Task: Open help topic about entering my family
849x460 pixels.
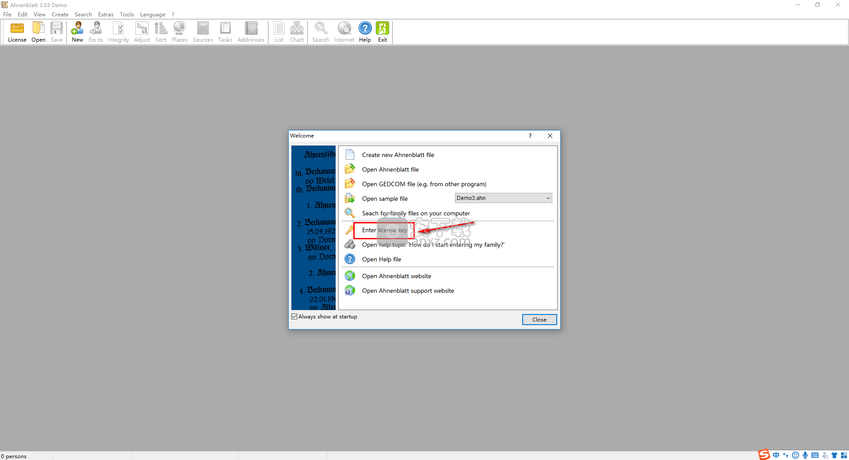Action: [433, 245]
